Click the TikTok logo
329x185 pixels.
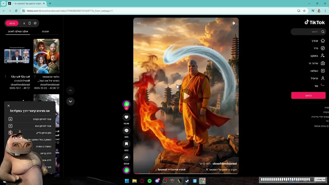point(315,22)
